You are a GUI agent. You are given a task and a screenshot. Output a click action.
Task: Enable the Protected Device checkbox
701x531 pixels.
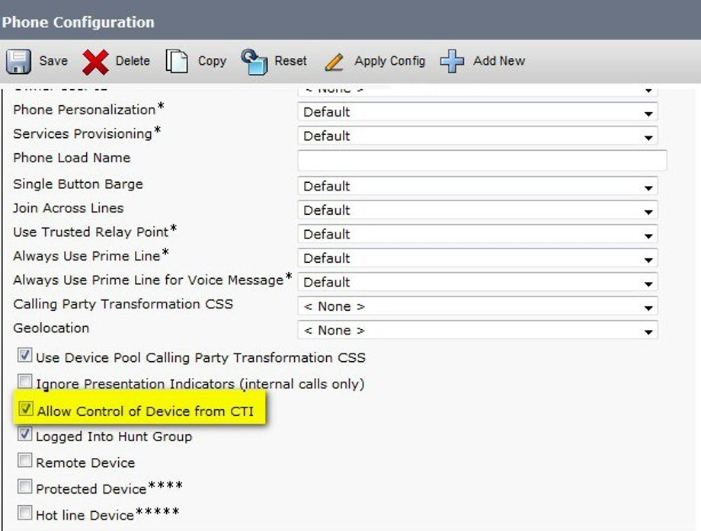coord(25,487)
